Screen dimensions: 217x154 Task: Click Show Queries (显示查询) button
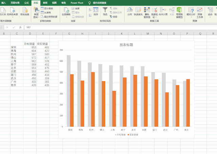(47, 8)
